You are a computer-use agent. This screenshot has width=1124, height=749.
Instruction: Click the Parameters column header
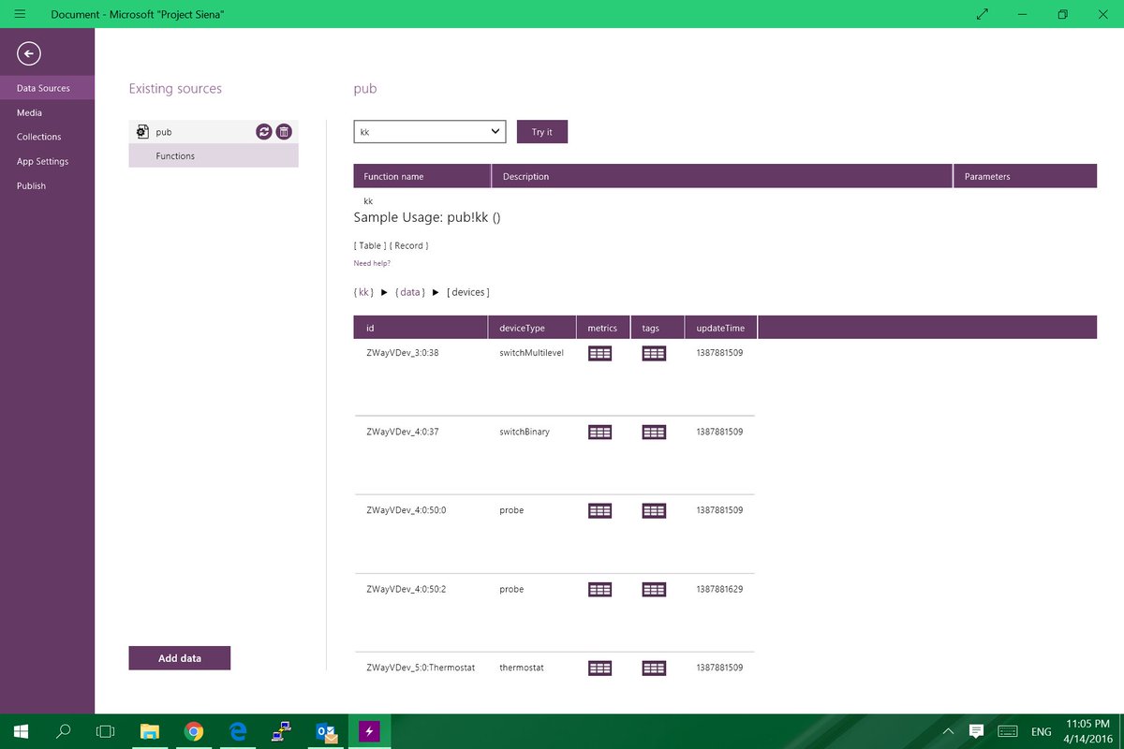pyautogui.click(x=1026, y=176)
